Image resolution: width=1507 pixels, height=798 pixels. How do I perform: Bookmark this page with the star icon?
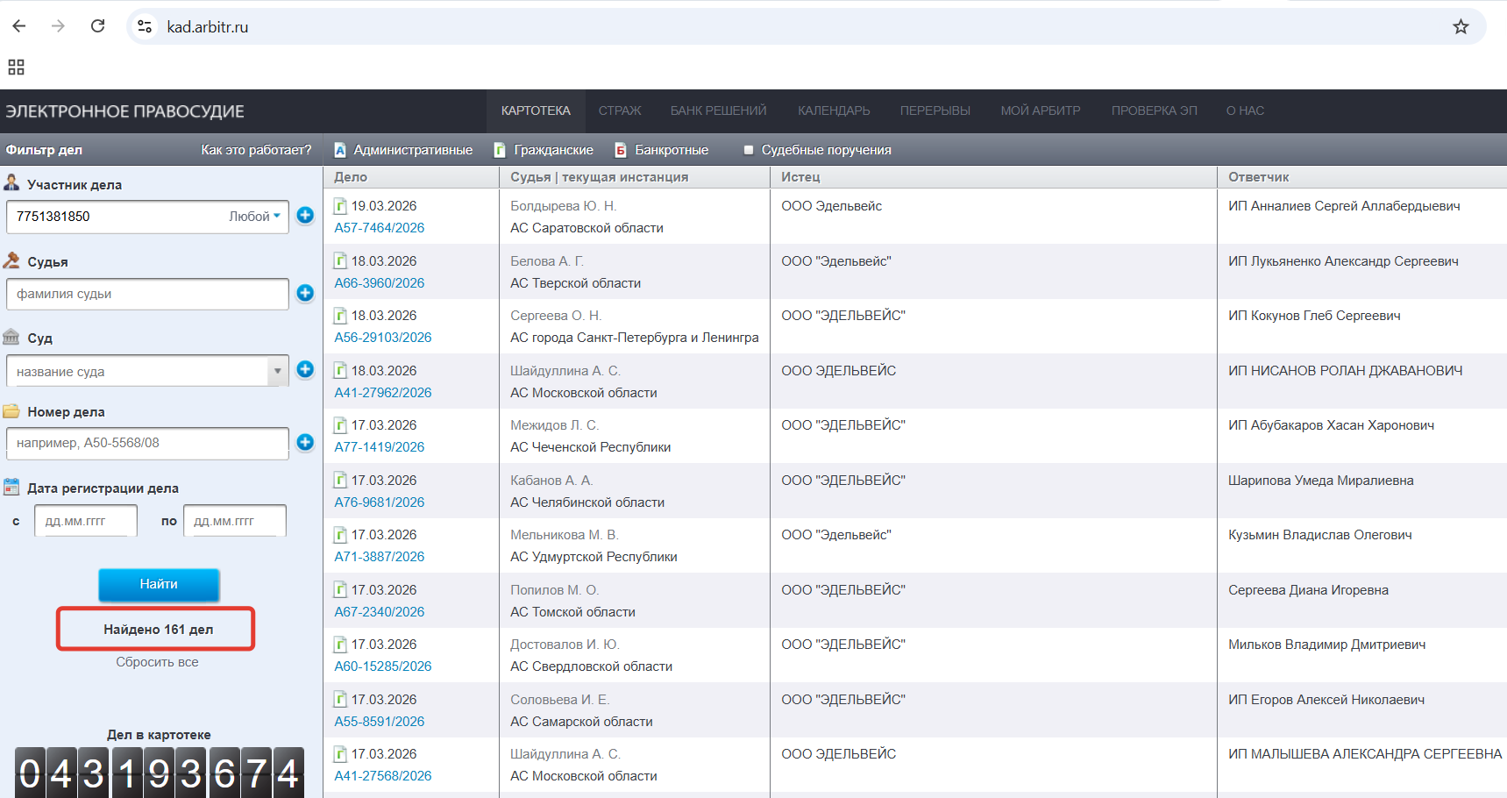point(1461,27)
